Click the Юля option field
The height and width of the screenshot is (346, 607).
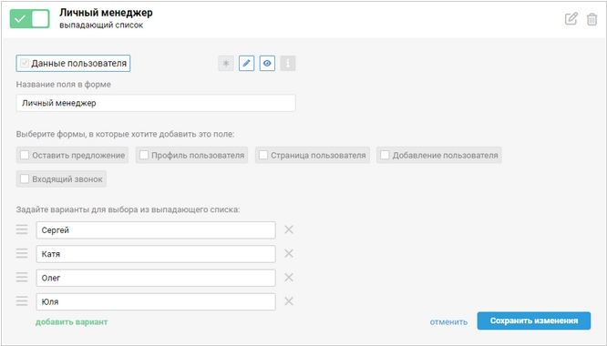[156, 302]
